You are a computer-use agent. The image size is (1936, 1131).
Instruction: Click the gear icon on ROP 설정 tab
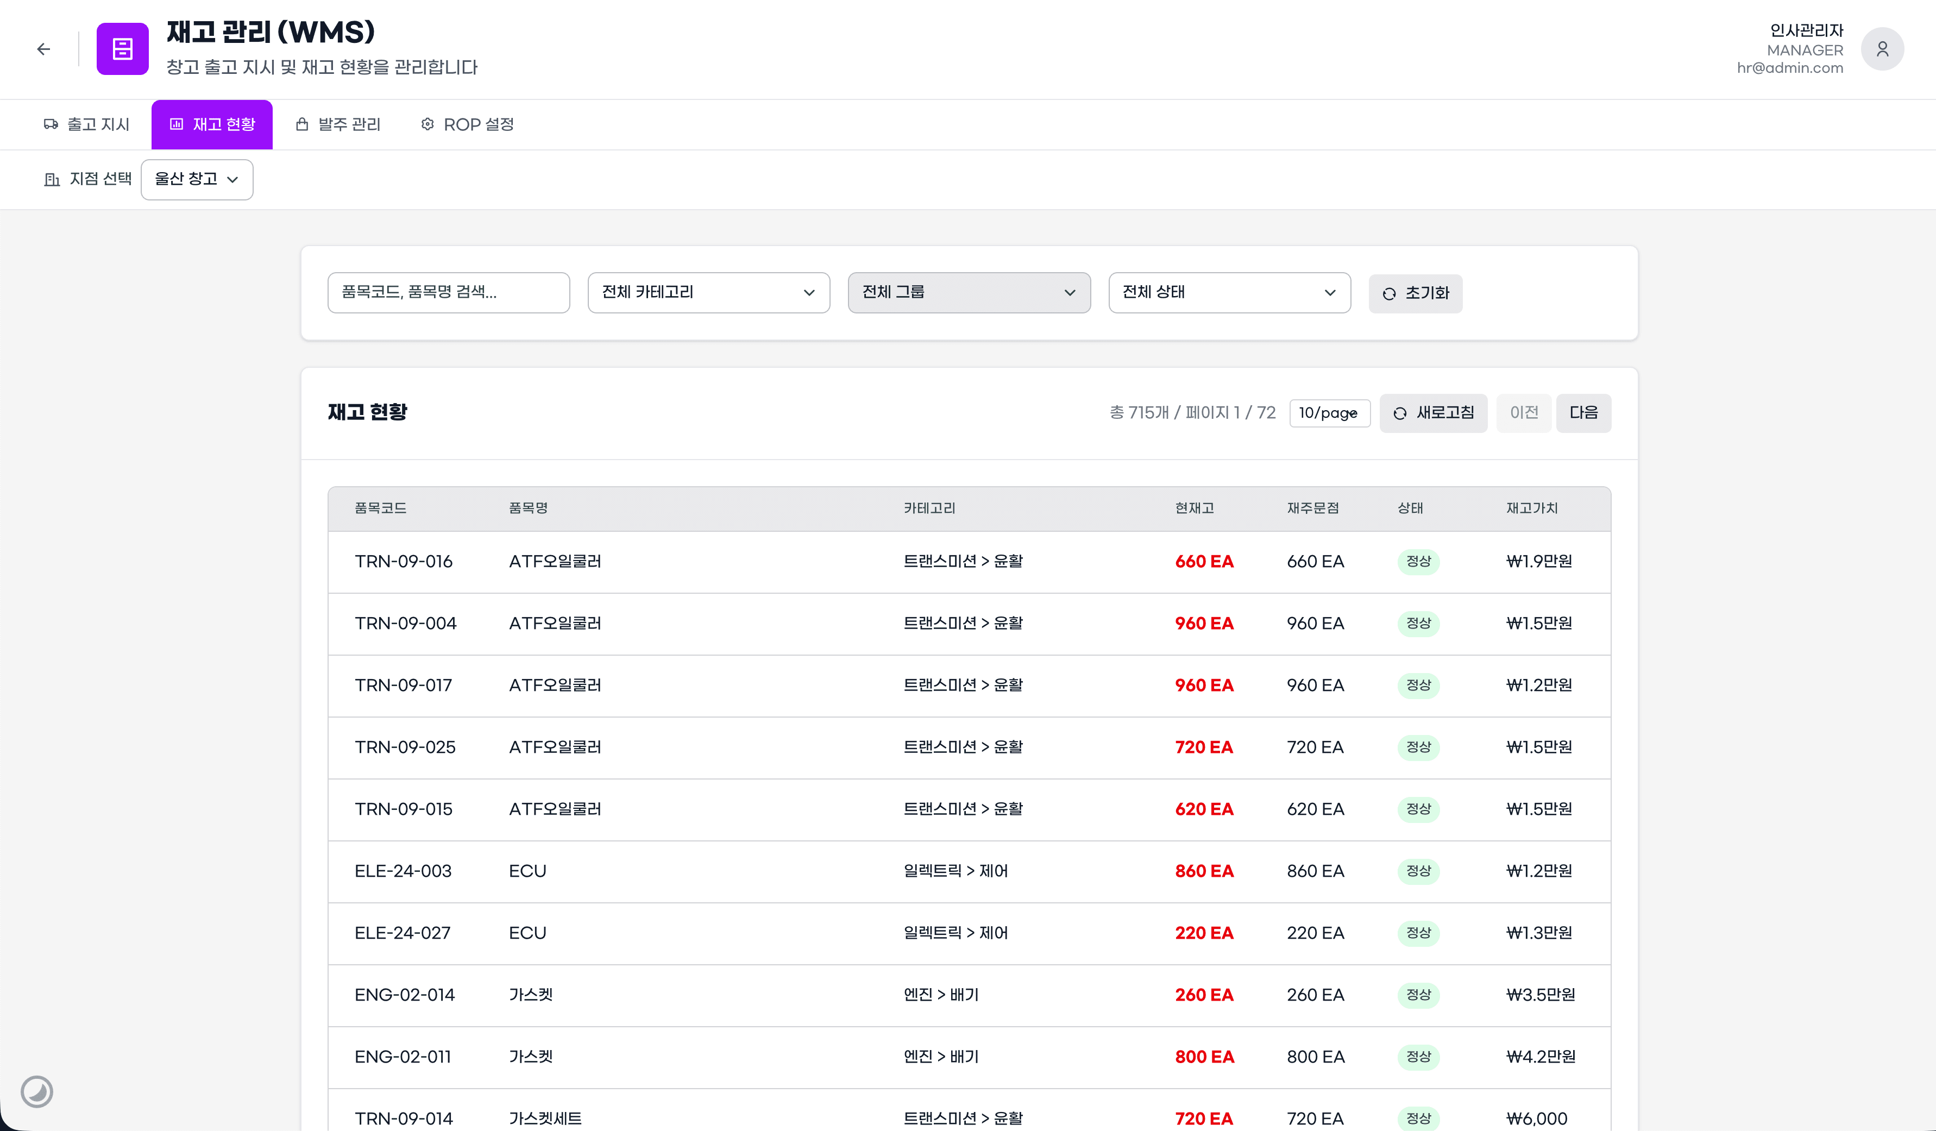428,124
